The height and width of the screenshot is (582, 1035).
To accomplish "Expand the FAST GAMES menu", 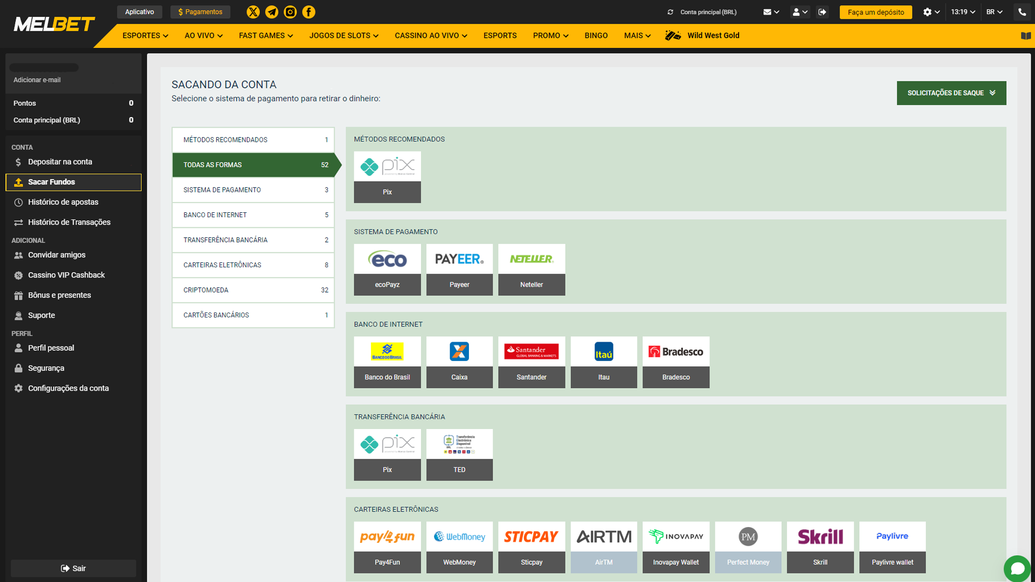I will point(266,36).
